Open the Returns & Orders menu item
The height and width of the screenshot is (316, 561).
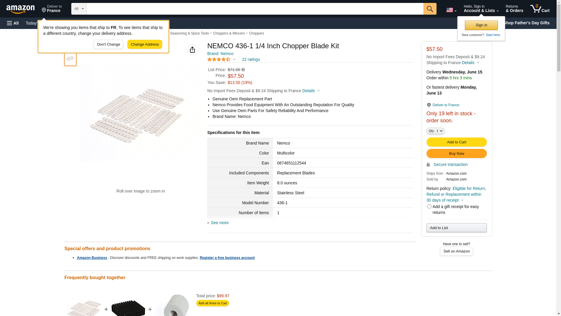(514, 9)
